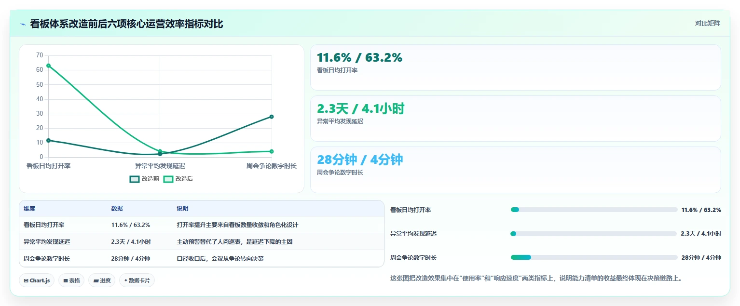Image resolution: width=740 pixels, height=306 pixels.
Task: Open the 对比矩阵 label in header
Action: 707,23
